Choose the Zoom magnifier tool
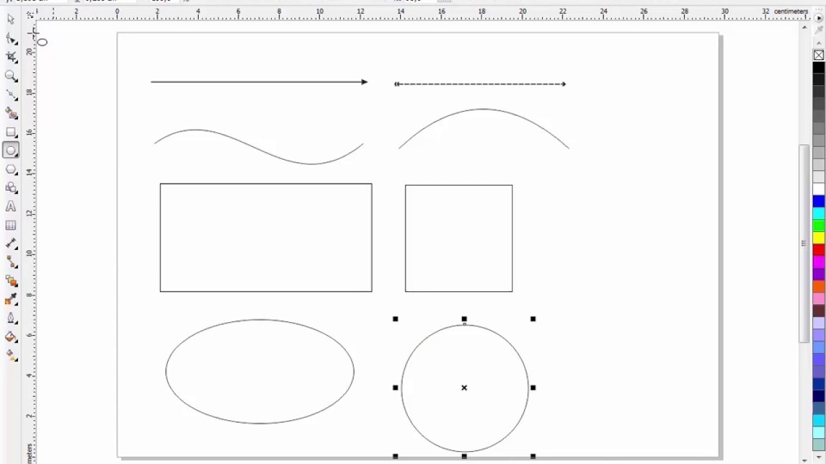Image resolution: width=826 pixels, height=464 pixels. coord(10,76)
